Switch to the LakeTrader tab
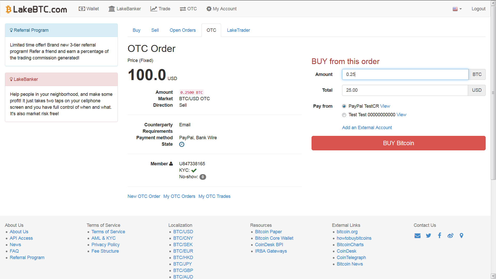Viewport: 496px width, 279px height. (238, 30)
